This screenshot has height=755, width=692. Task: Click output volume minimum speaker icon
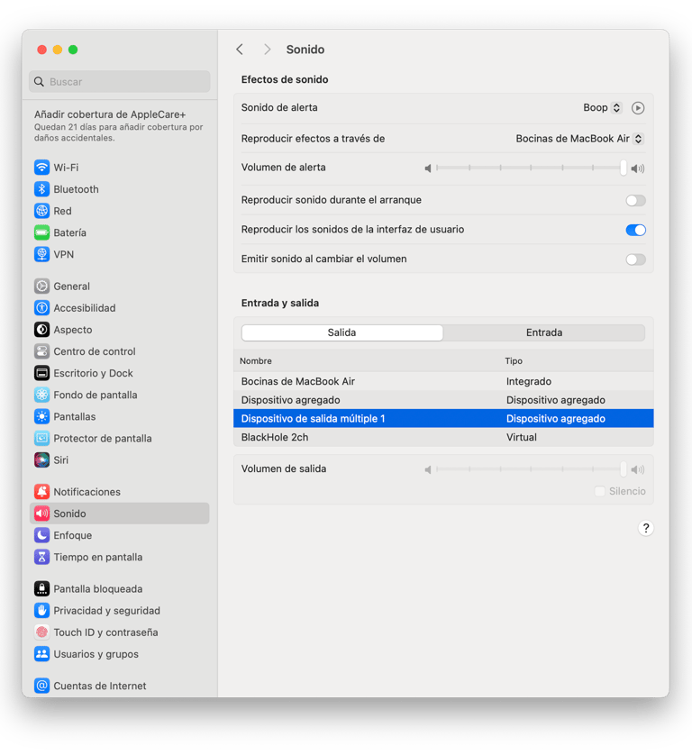point(428,469)
